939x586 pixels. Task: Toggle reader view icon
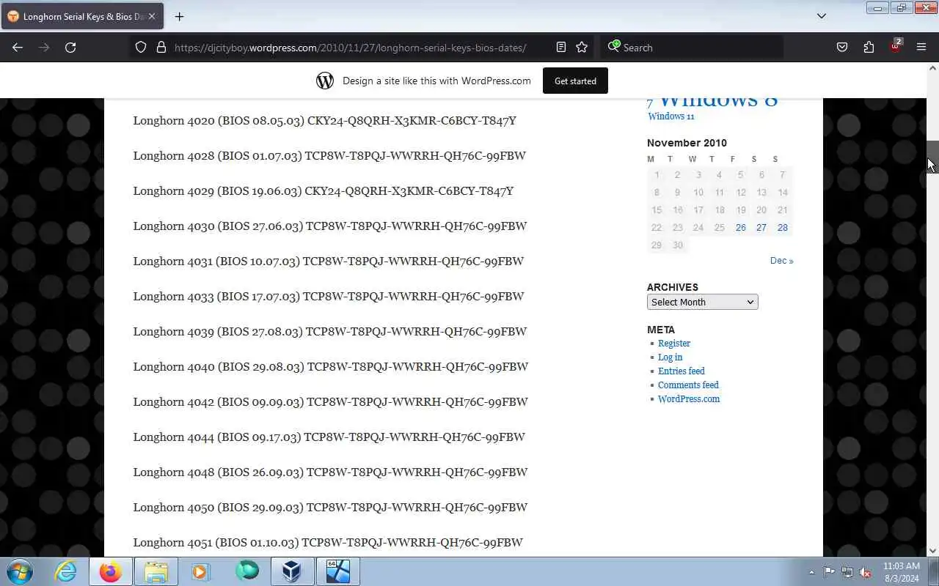pos(561,47)
